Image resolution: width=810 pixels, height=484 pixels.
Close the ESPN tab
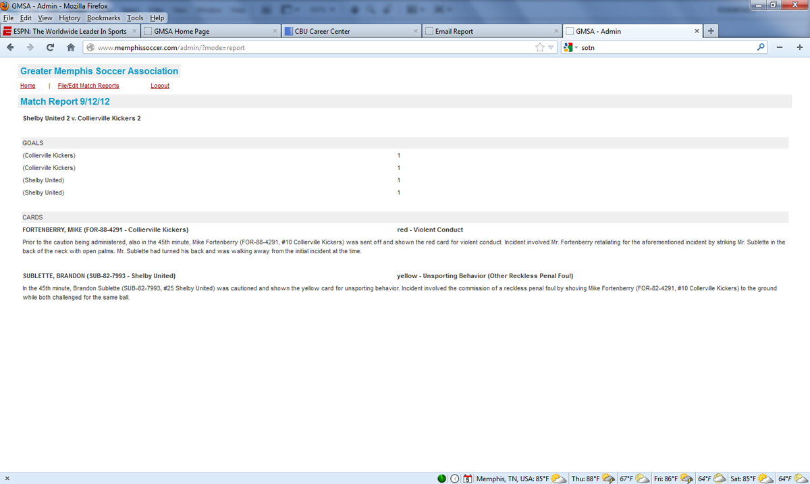(x=134, y=31)
